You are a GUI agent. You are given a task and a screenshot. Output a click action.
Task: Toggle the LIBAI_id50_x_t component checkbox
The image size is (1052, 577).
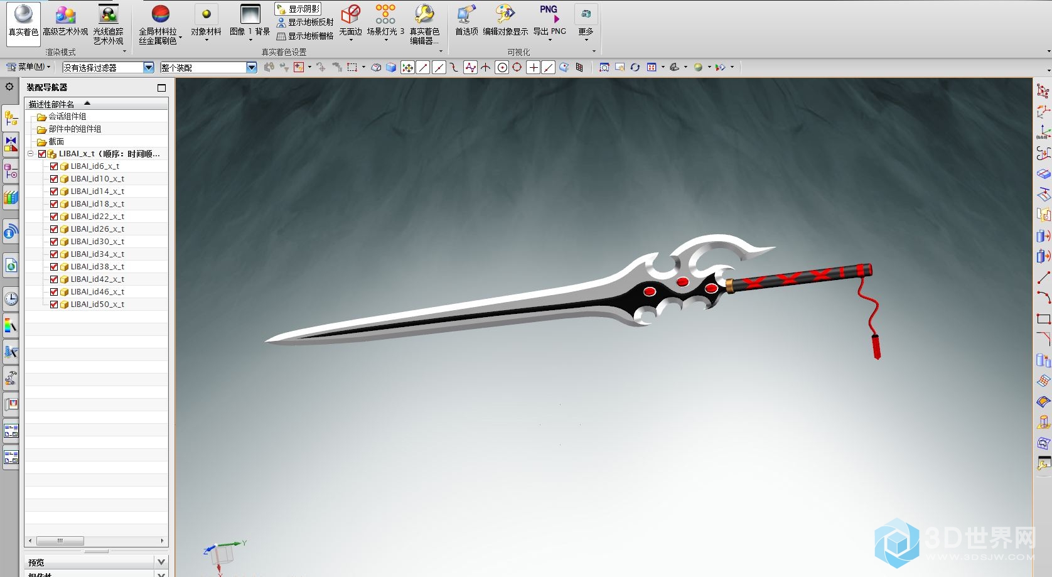tap(54, 305)
